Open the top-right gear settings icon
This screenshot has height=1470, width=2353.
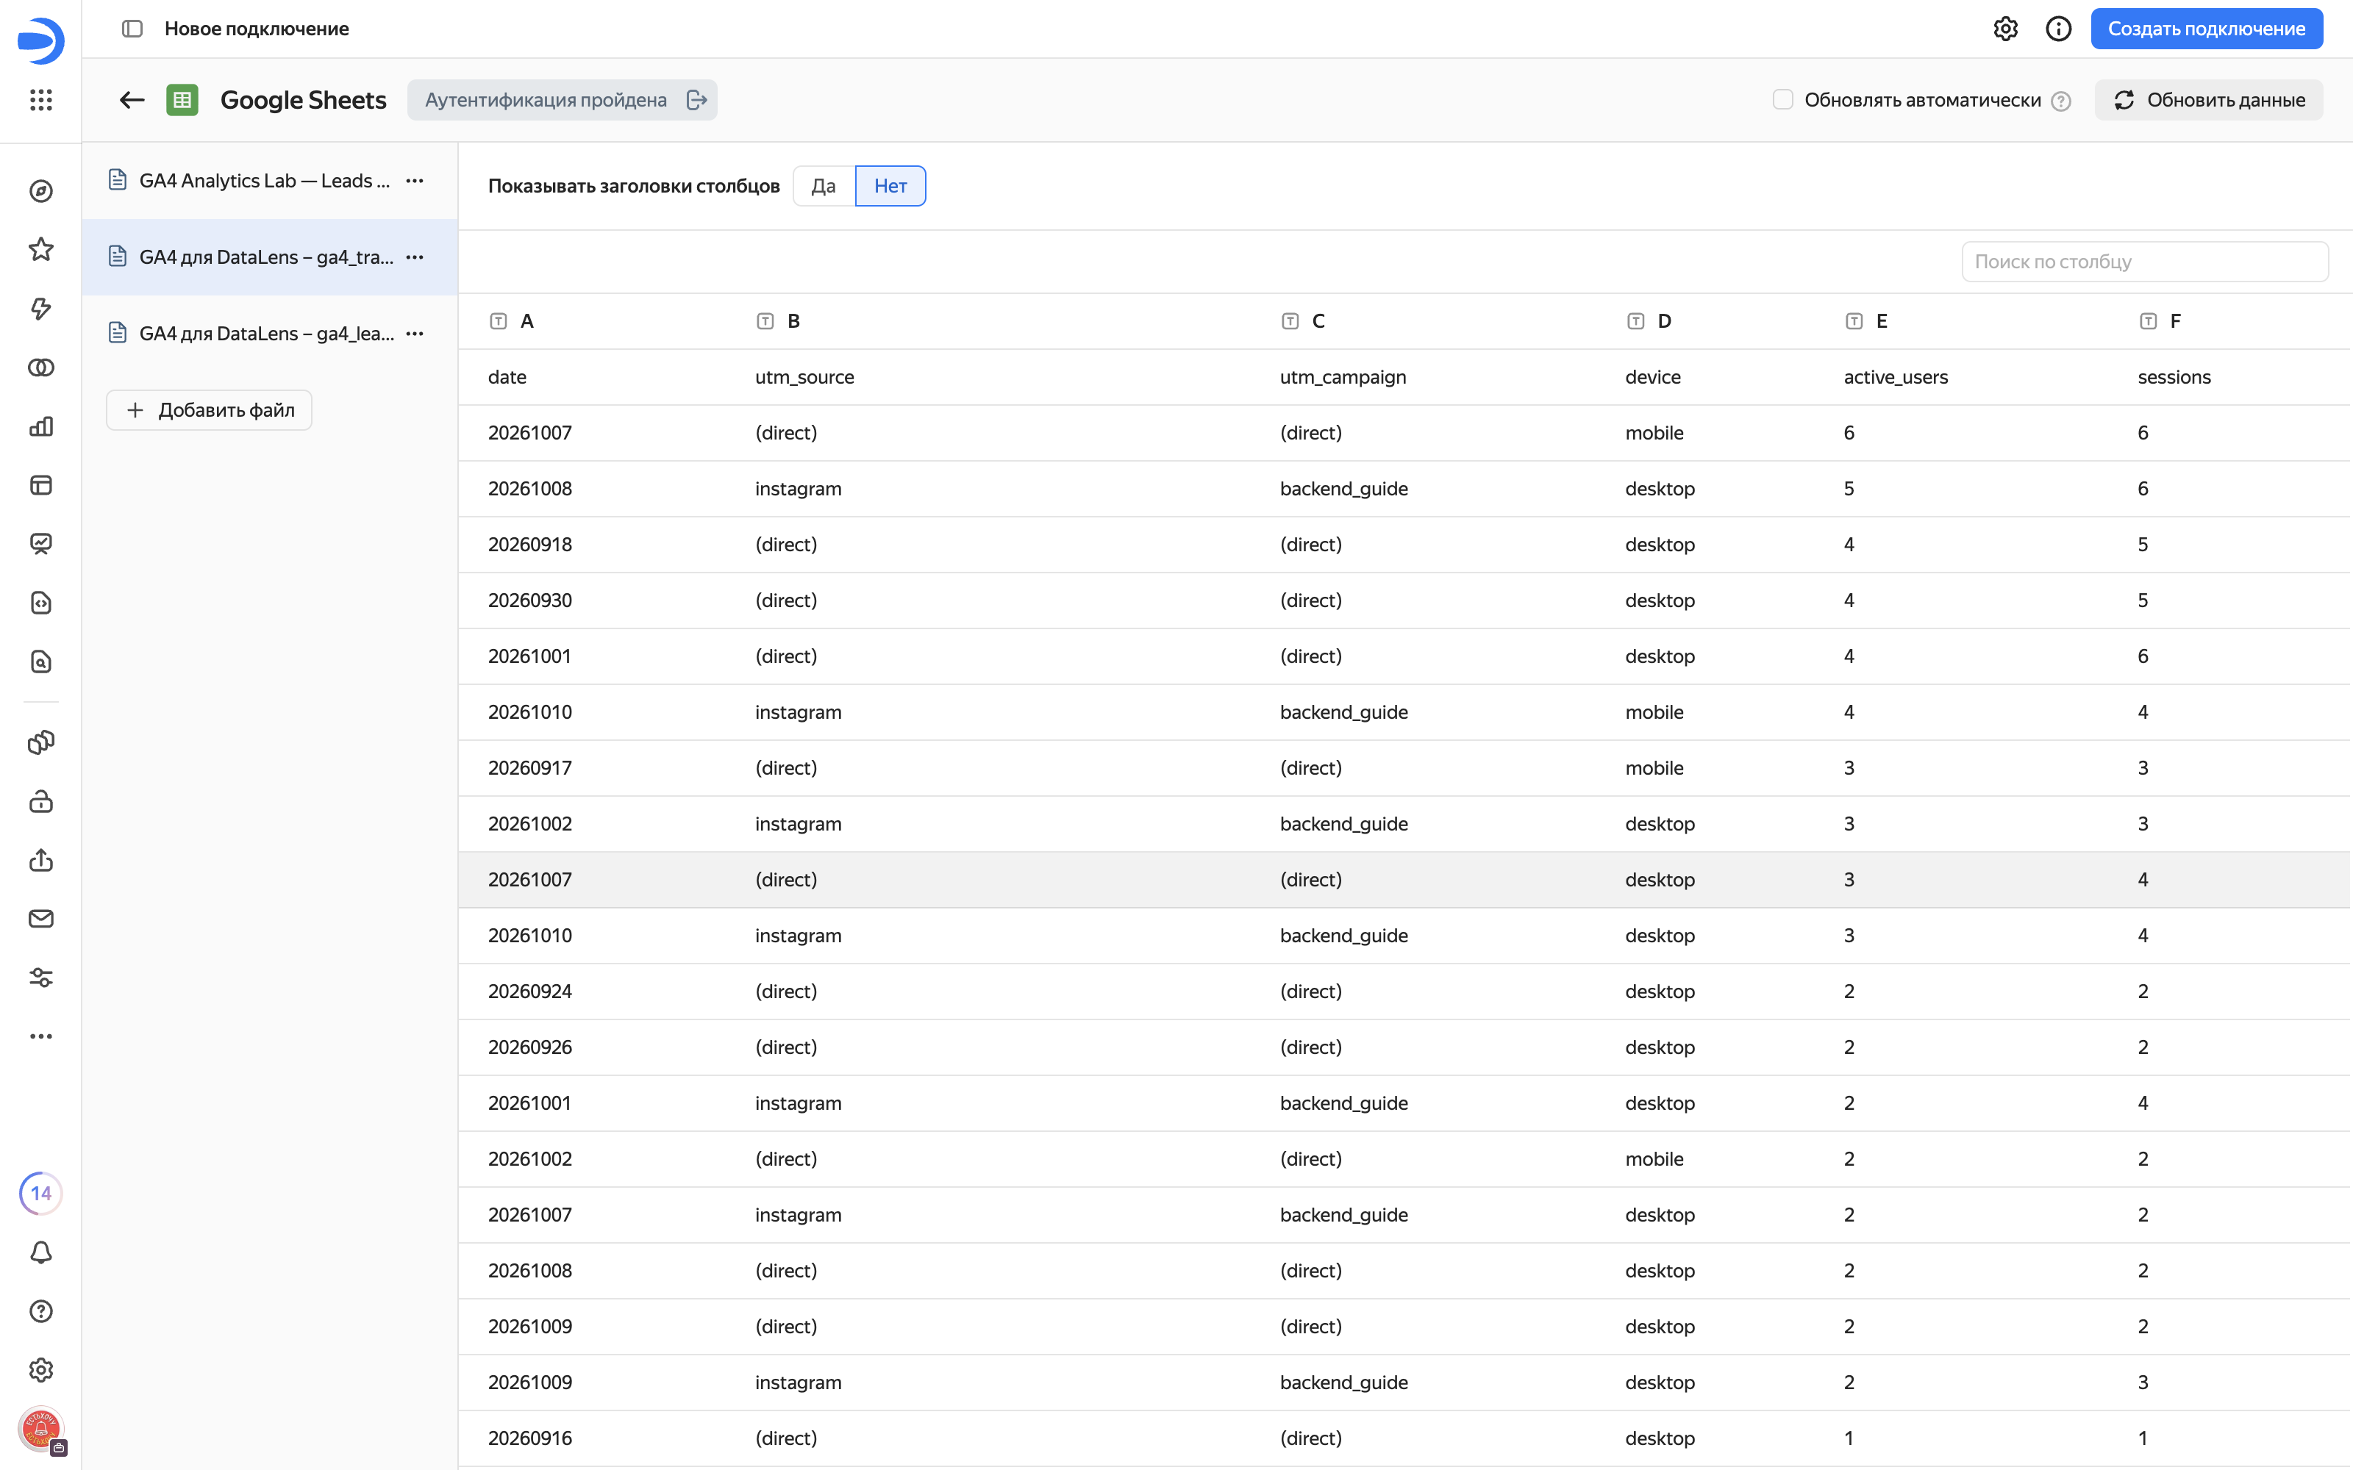(2005, 29)
